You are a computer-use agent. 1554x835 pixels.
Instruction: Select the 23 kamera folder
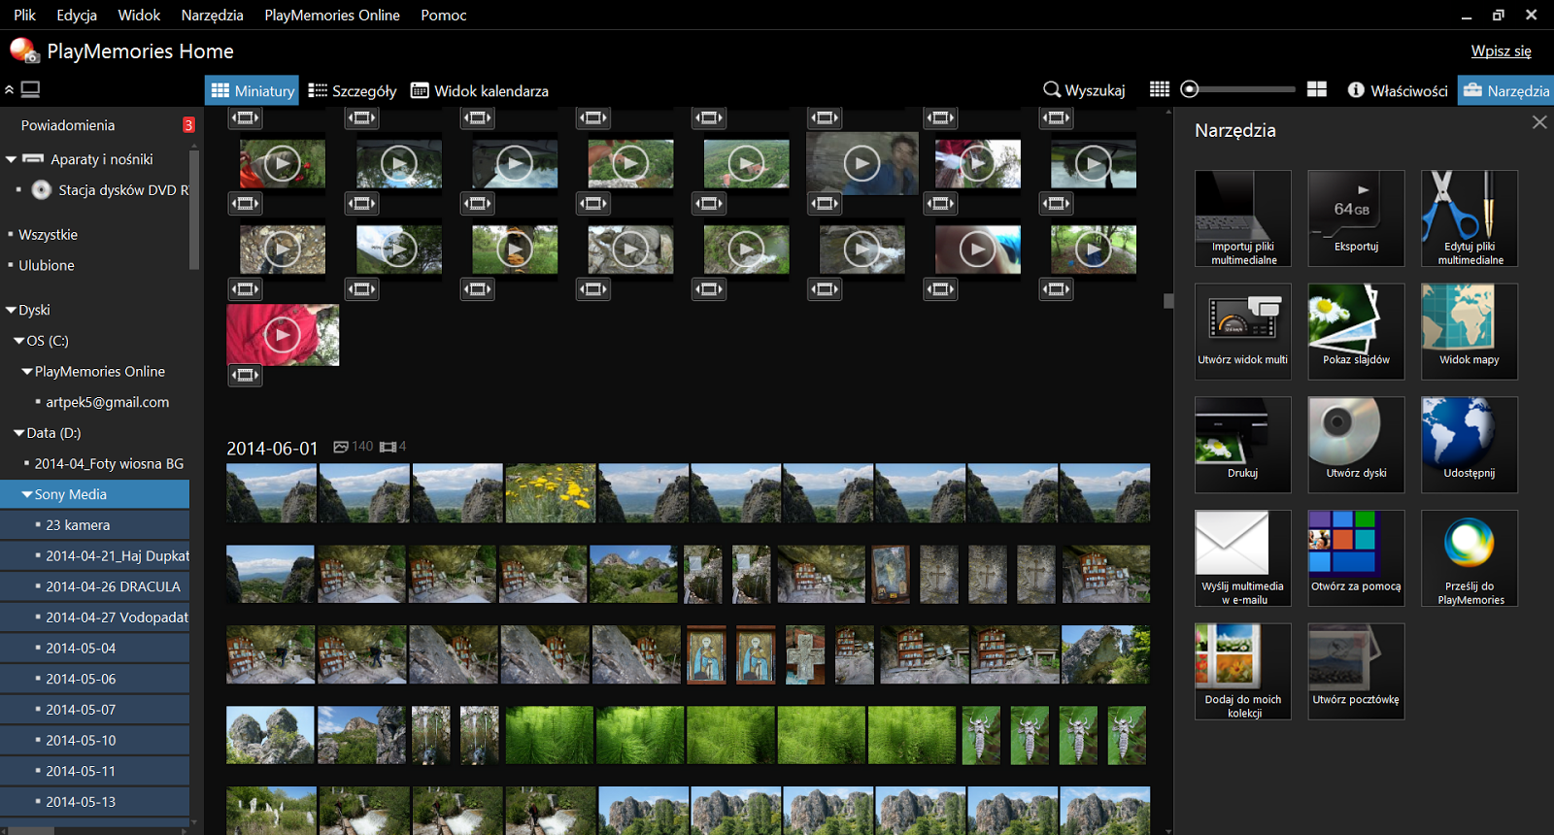pos(94,525)
